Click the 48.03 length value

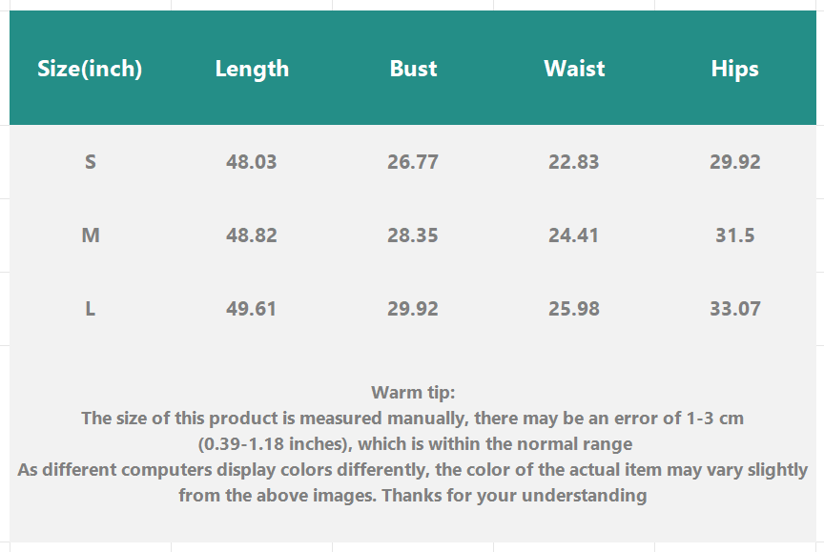pyautogui.click(x=252, y=162)
